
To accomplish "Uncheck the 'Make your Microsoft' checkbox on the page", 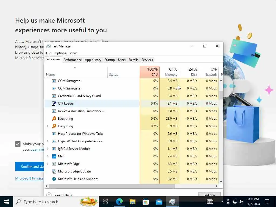I will pos(18,144).
